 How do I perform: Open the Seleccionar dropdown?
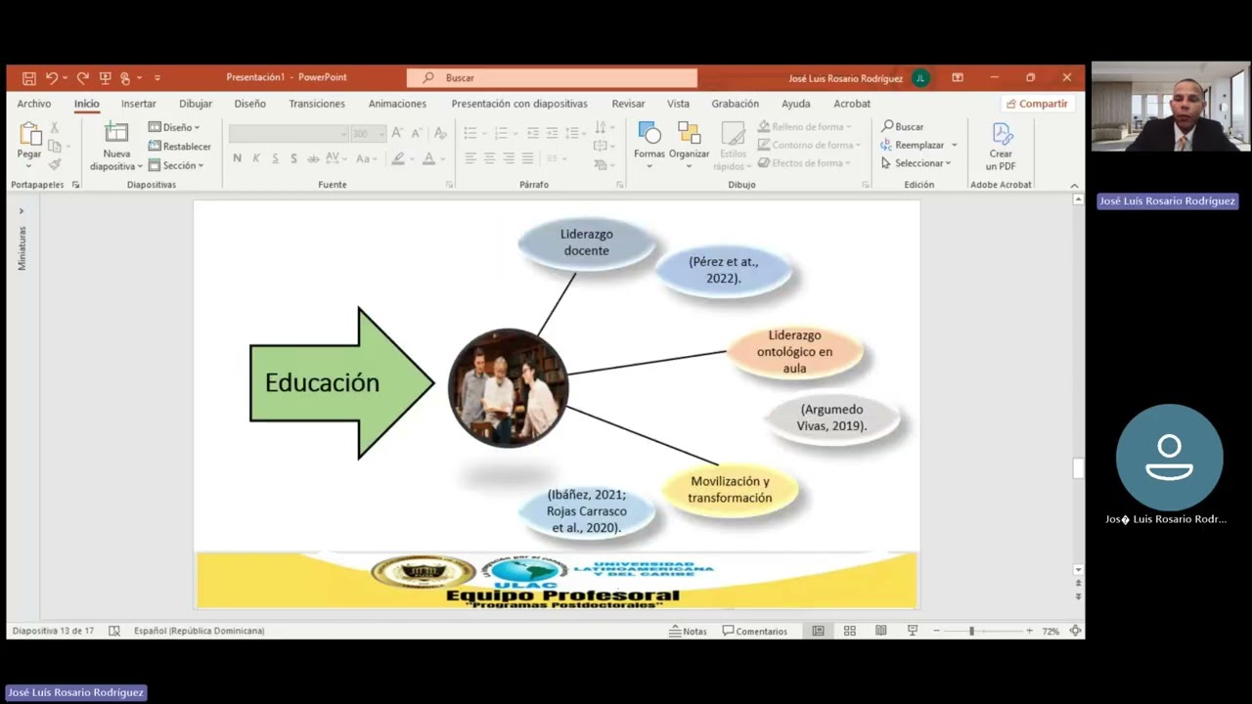tap(917, 163)
